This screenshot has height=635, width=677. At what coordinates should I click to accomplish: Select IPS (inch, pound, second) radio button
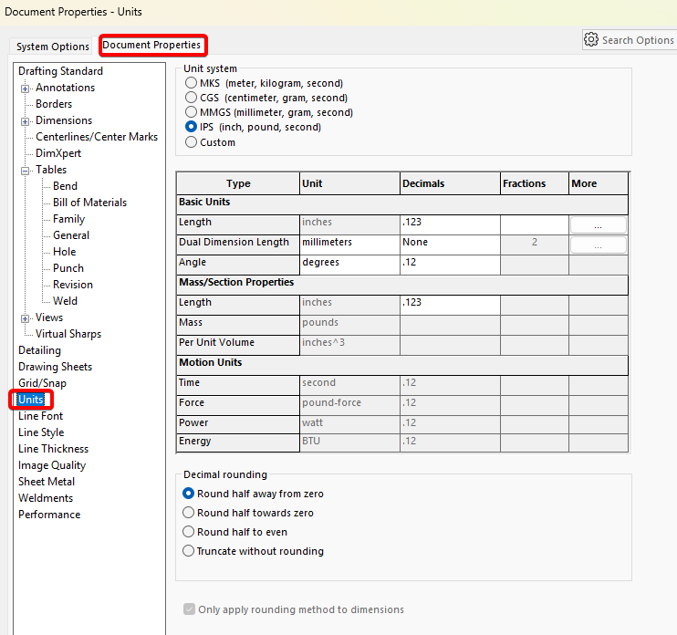(191, 127)
